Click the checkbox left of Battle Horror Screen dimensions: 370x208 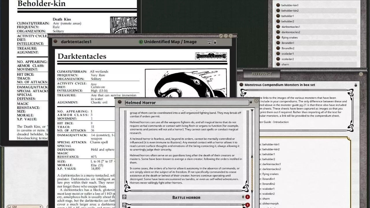tap(124, 197)
